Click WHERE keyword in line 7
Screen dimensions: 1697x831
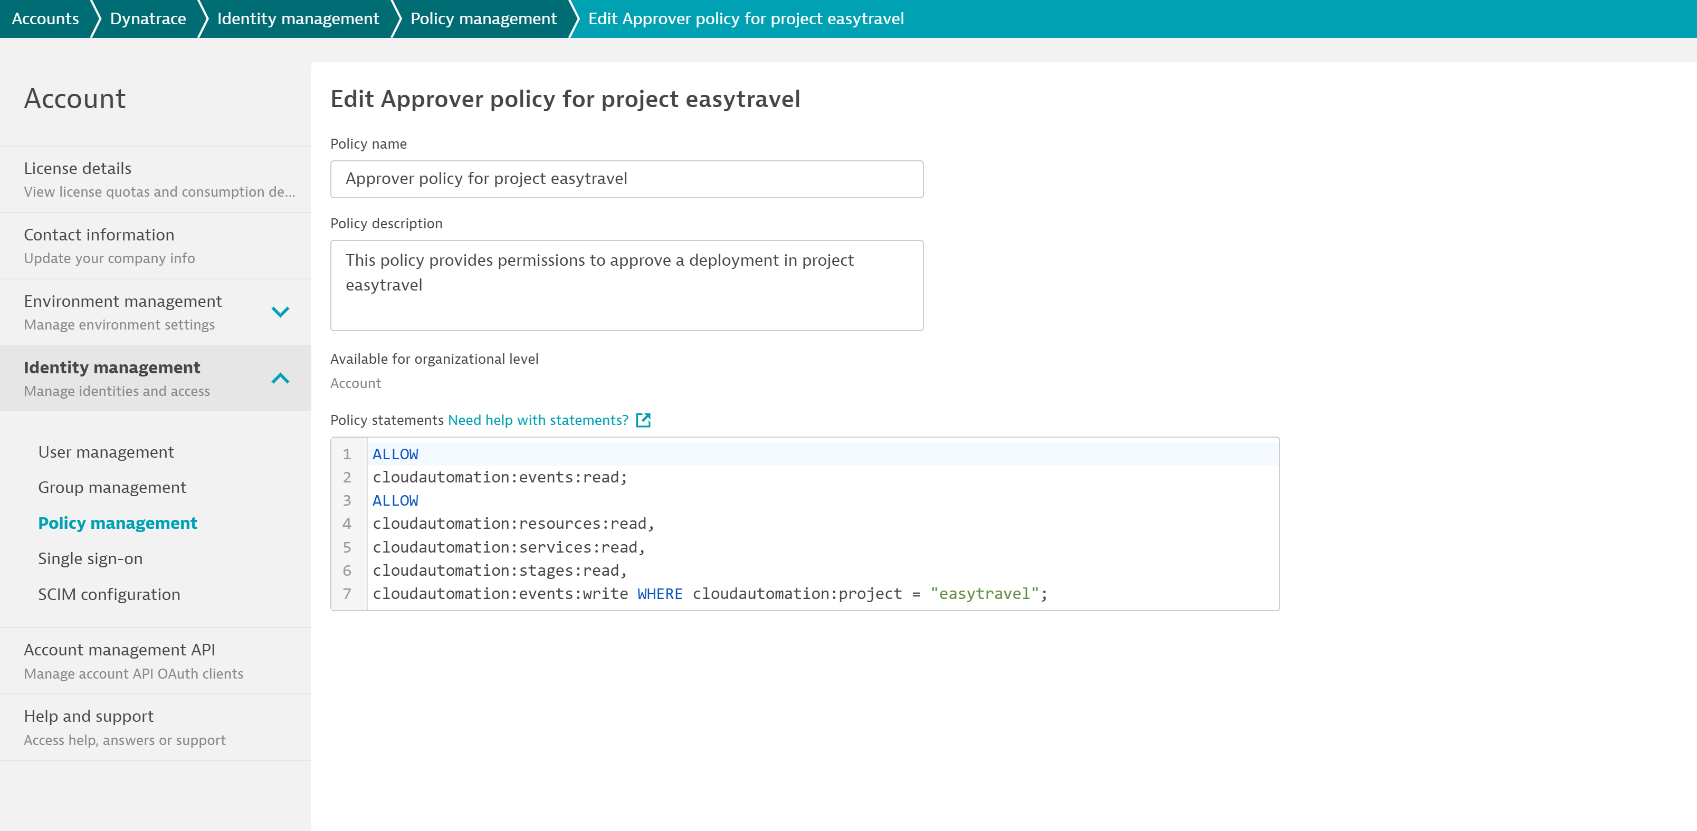[660, 593]
